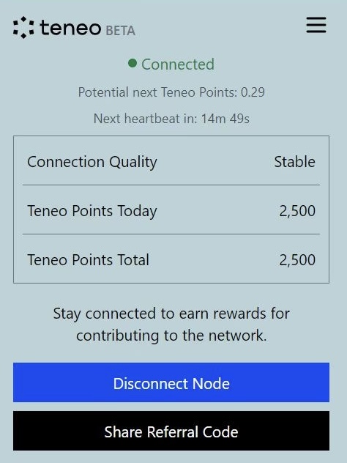Disconnect the node with blue button

click(171, 382)
